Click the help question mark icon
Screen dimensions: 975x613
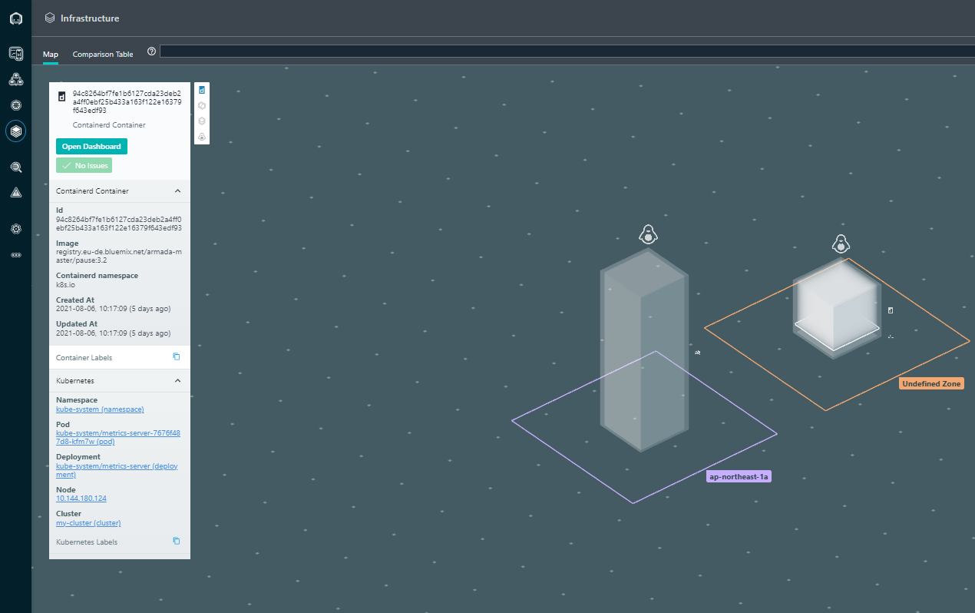coord(151,51)
